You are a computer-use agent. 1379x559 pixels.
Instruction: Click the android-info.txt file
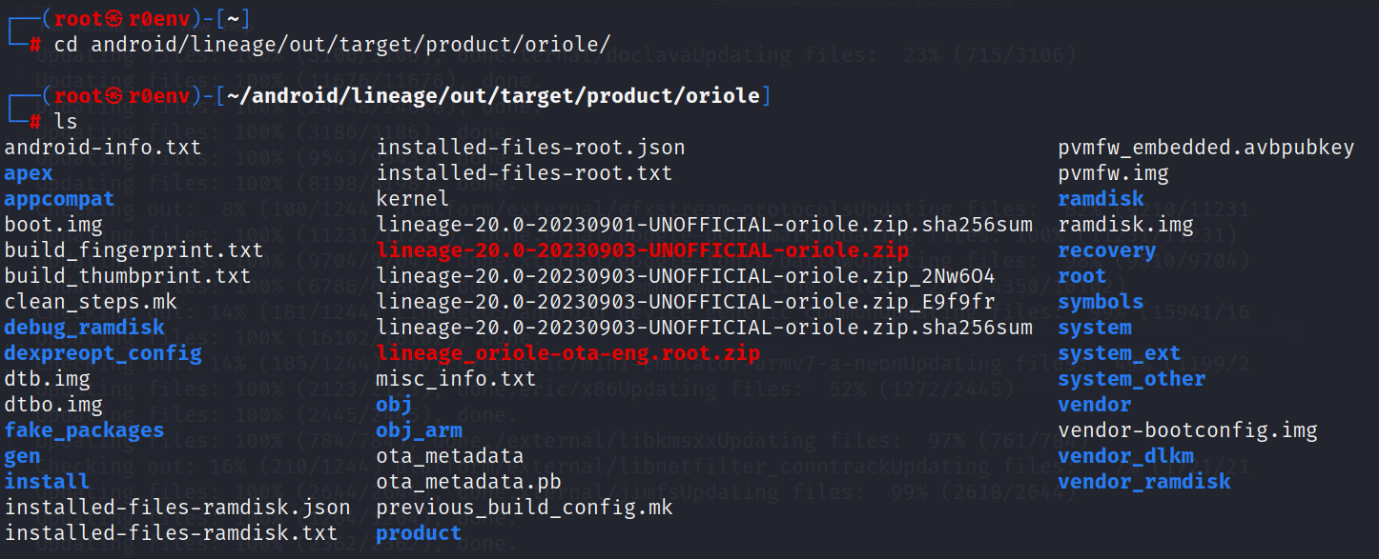[x=103, y=148]
